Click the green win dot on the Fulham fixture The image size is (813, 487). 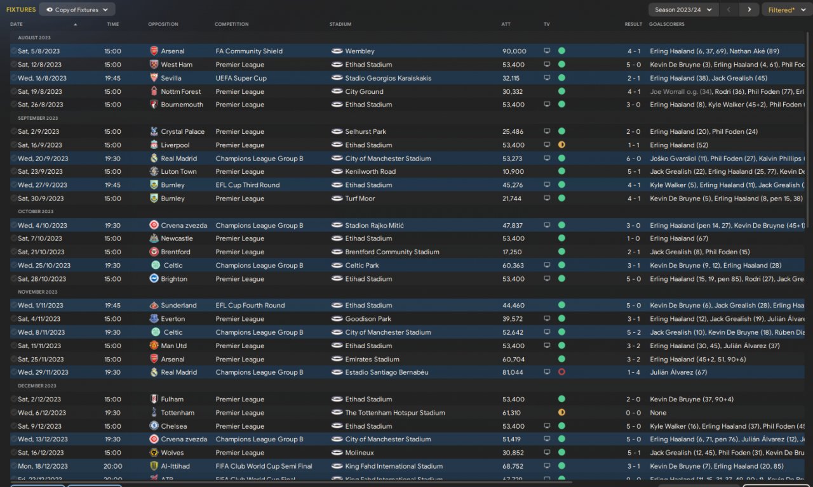561,399
